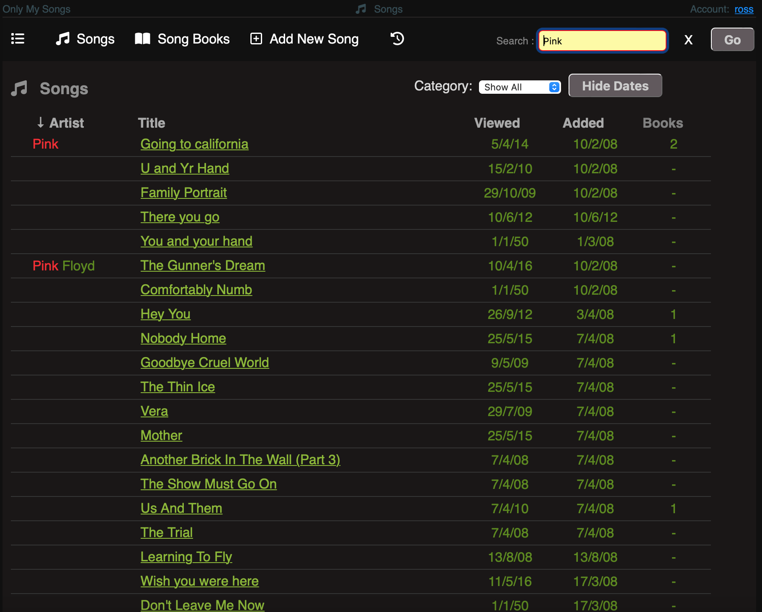The image size is (762, 612).
Task: Clear search with the X icon
Action: click(x=688, y=40)
